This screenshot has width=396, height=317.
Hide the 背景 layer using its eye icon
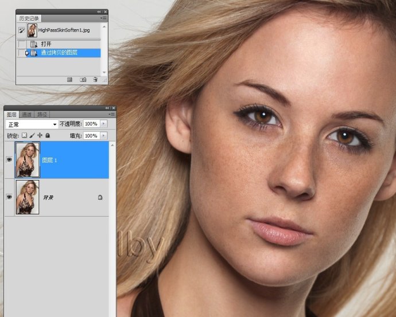coord(9,197)
